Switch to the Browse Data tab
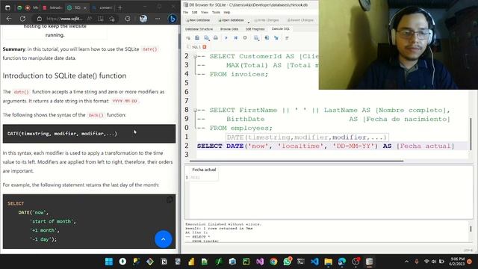This screenshot has width=478, height=269. click(x=229, y=29)
